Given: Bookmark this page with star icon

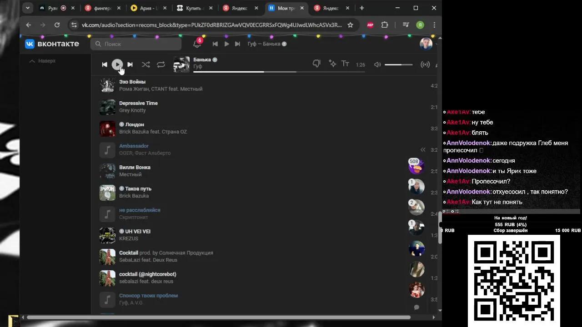Looking at the screenshot, I should [x=350, y=25].
